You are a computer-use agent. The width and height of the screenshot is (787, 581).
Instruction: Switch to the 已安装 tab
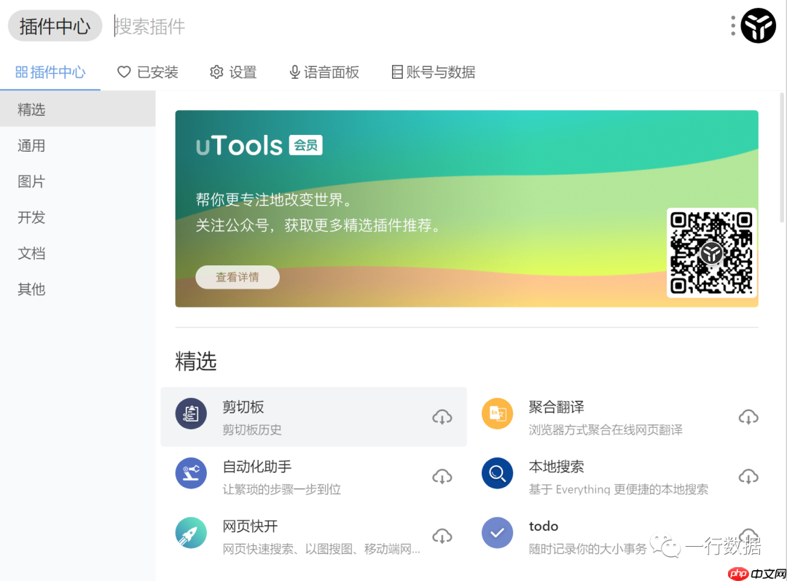point(148,72)
